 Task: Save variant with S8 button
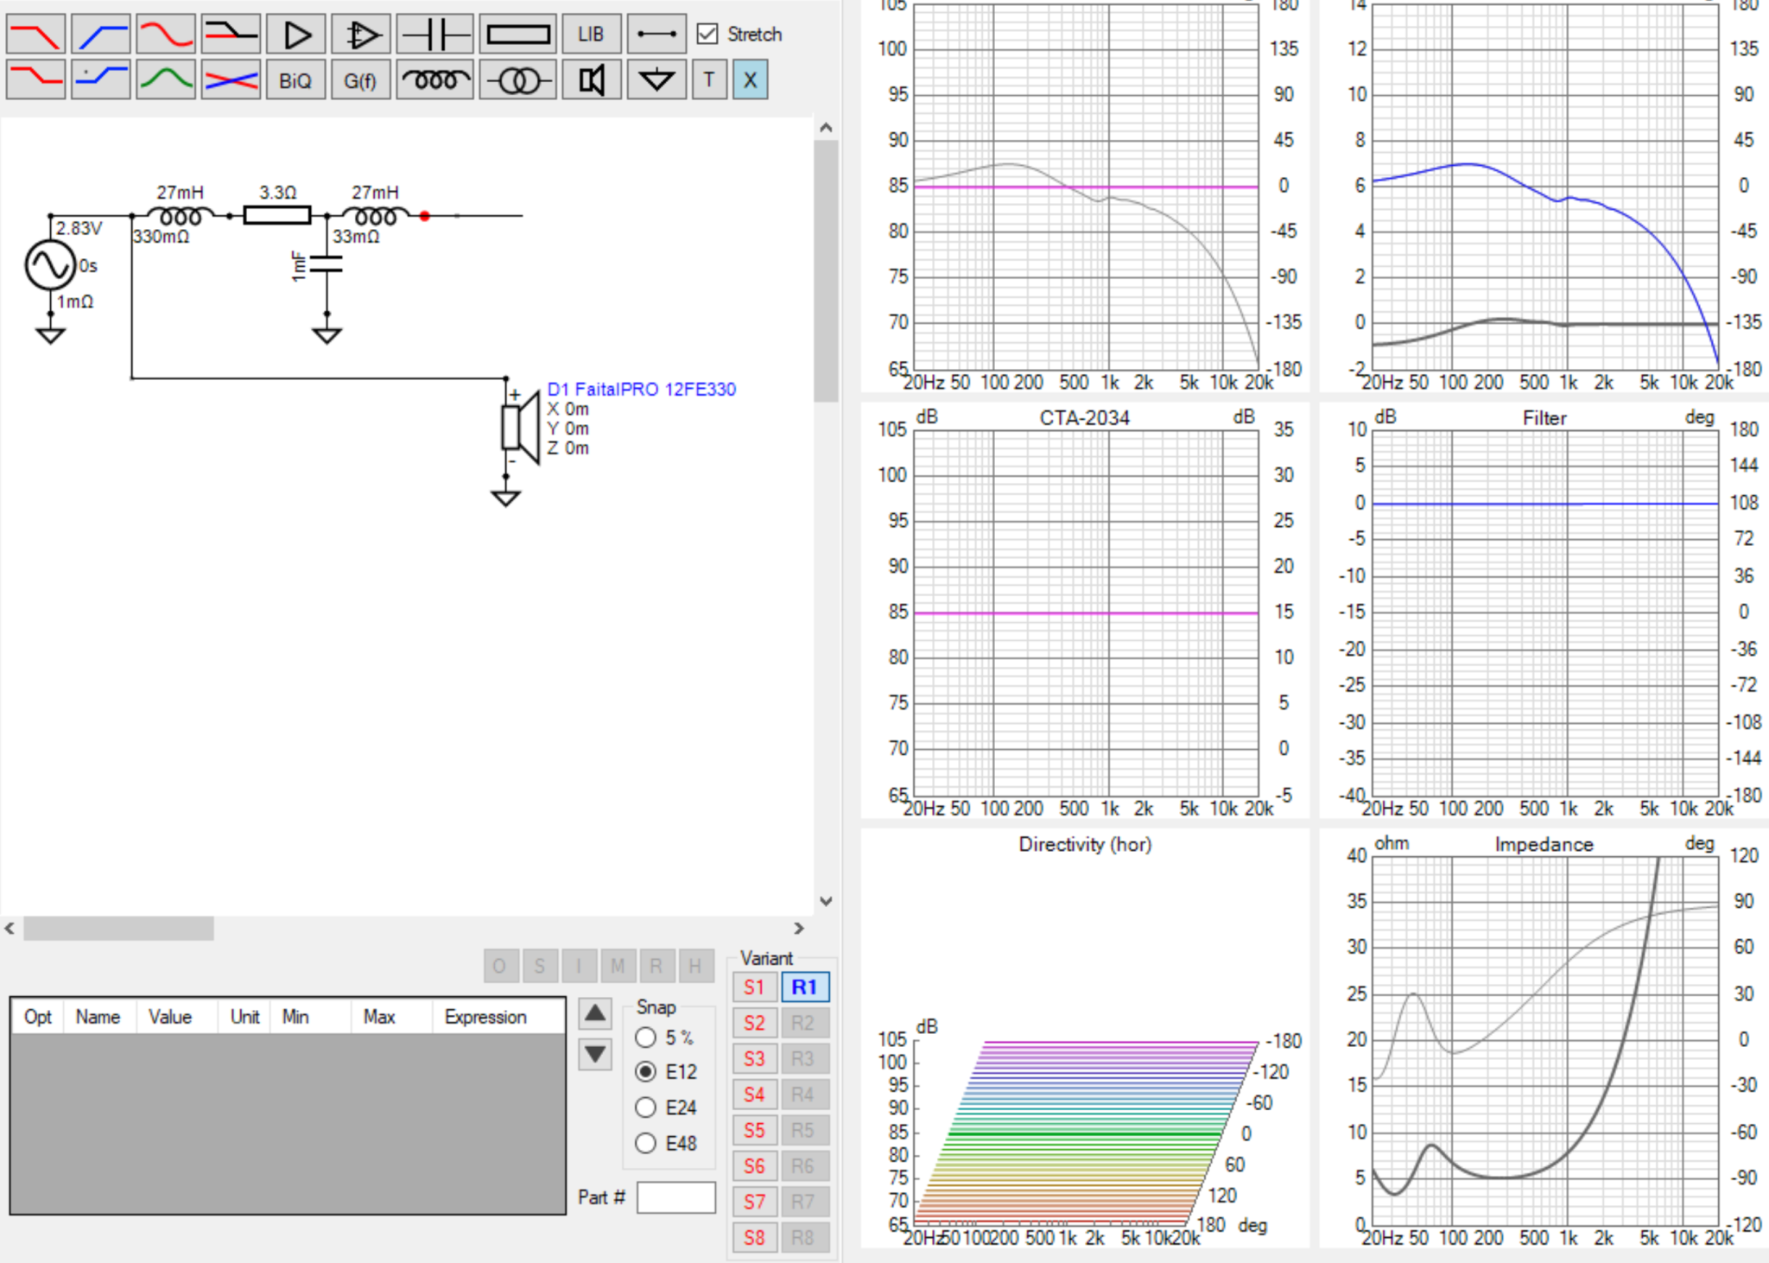pos(754,1238)
